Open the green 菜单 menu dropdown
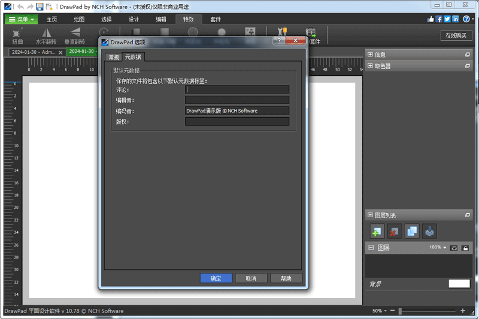 [x=21, y=19]
